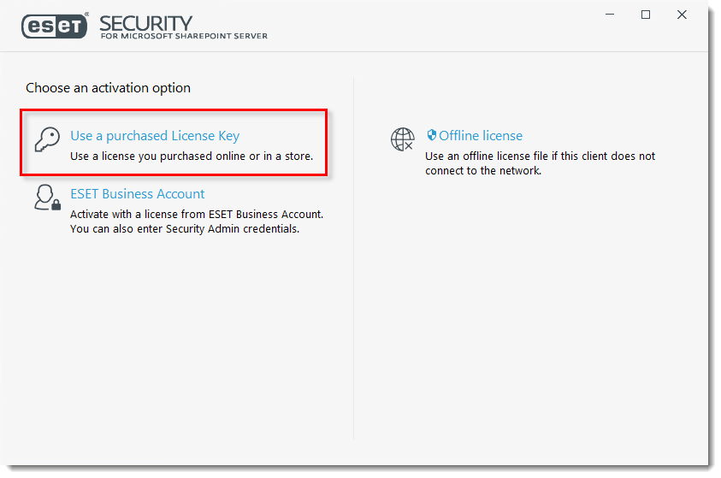
Task: Click the SECURITY product title text
Action: click(x=146, y=23)
